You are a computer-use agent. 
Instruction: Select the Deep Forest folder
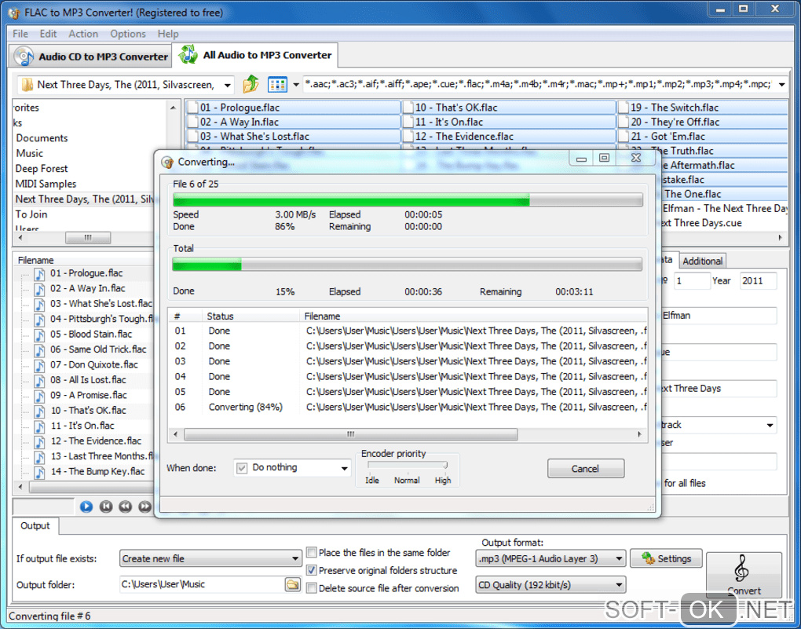(x=42, y=169)
